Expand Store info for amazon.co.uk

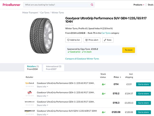coord(42,115)
